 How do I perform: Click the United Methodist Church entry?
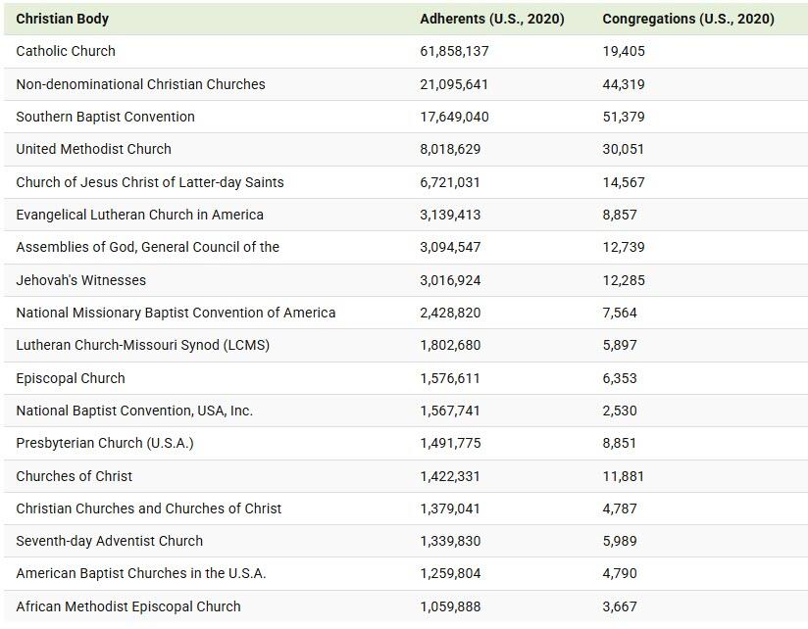click(93, 149)
